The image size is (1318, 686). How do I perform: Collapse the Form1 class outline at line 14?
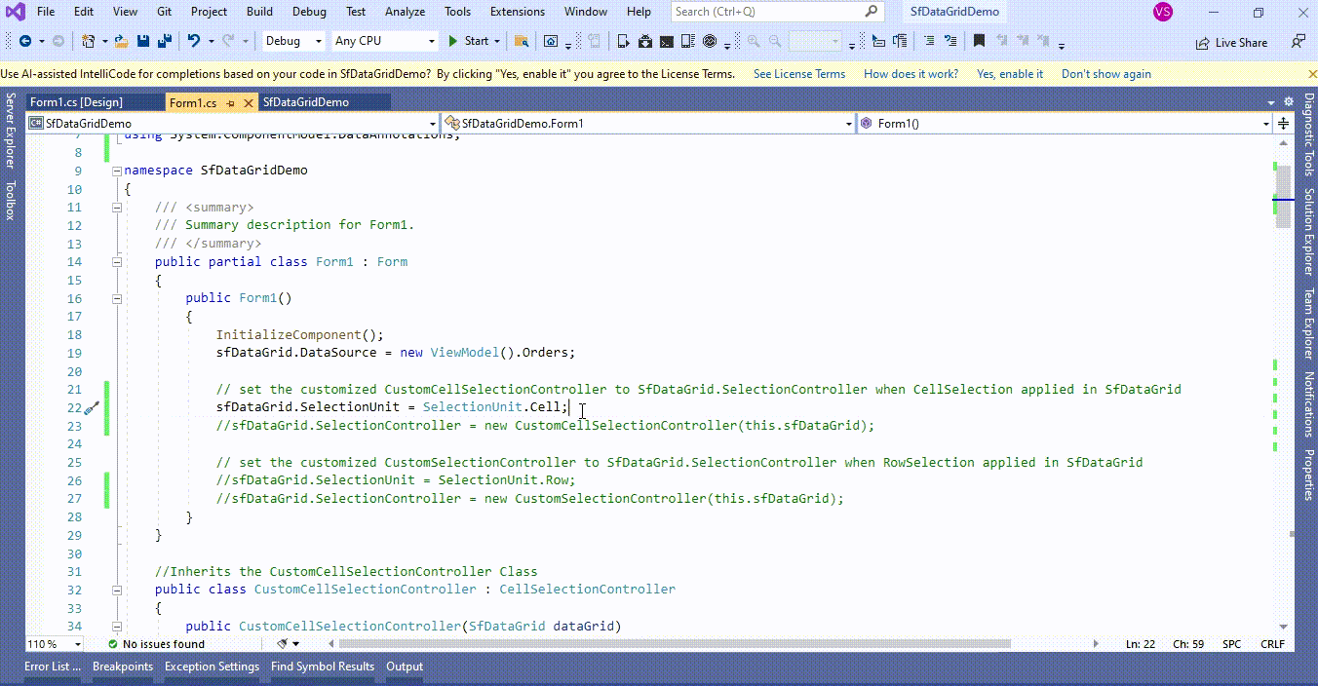click(x=117, y=262)
